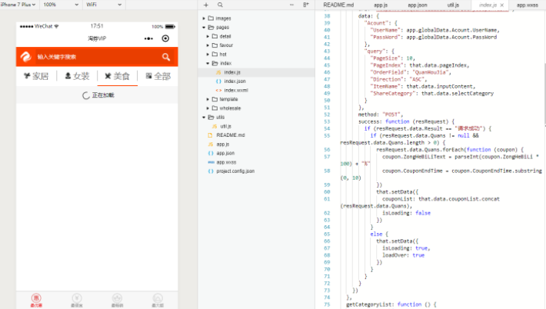Expand the detail folder
The width and height of the screenshot is (546, 309).
(208, 37)
